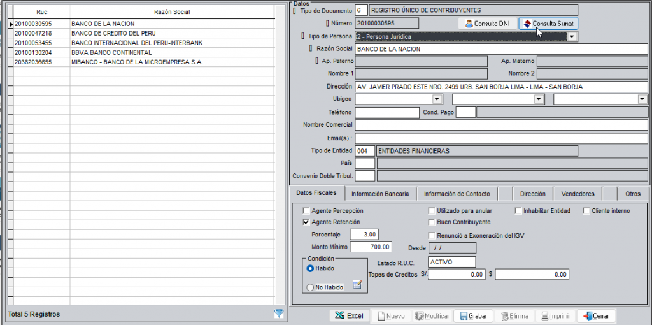Click RUC cell 20382036655
The width and height of the screenshot is (652, 325).
[x=41, y=62]
